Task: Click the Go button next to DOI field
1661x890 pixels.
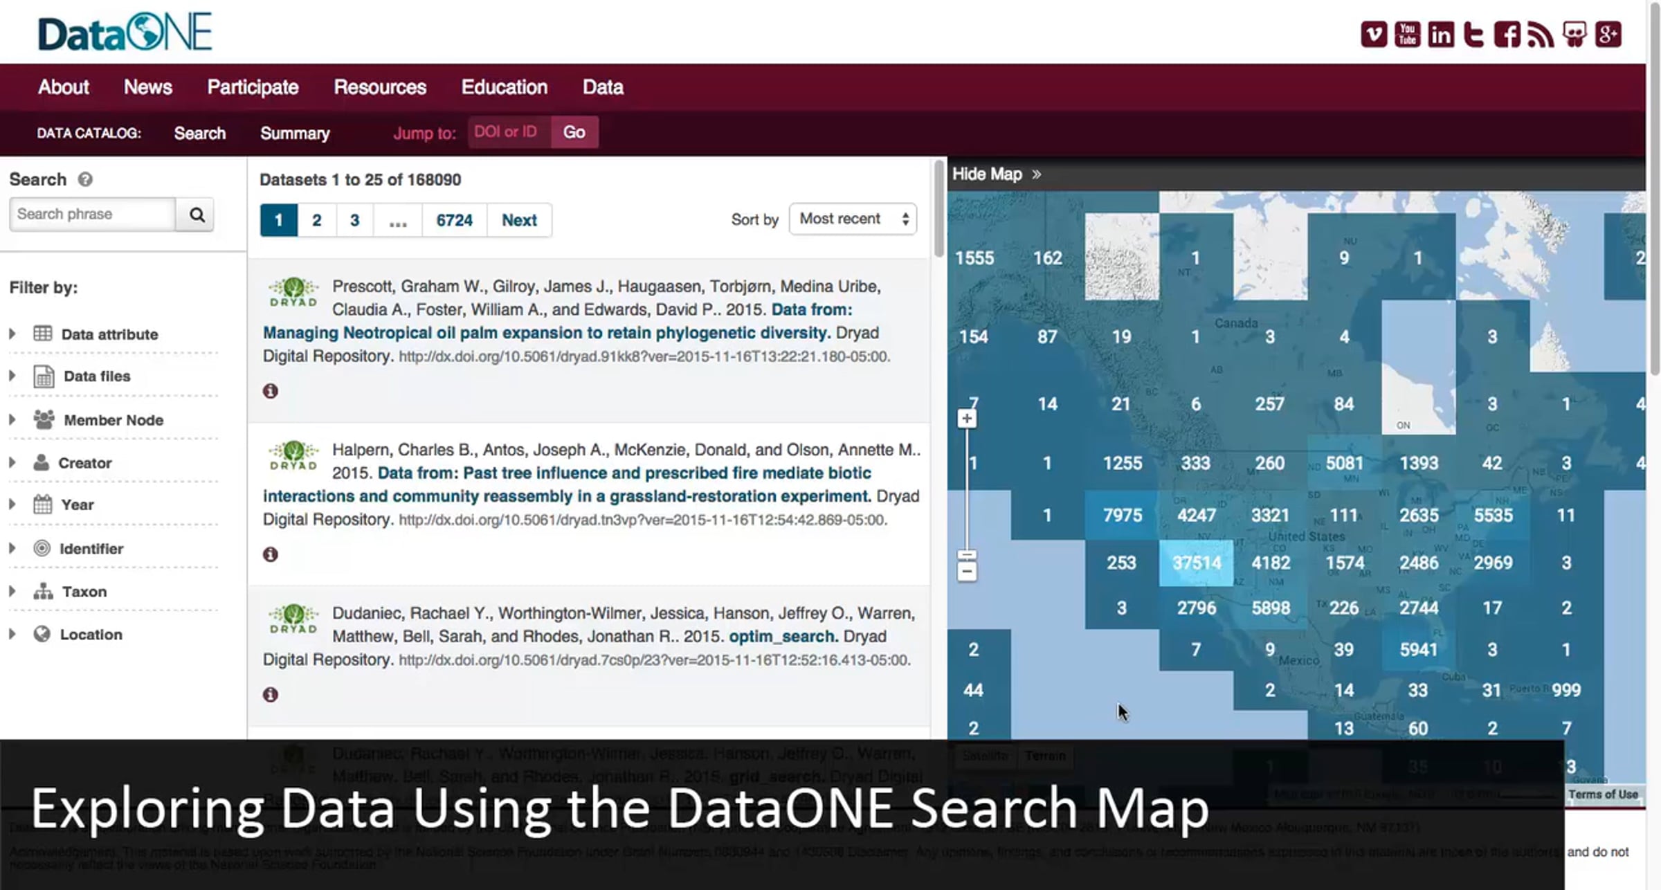Action: click(x=574, y=132)
